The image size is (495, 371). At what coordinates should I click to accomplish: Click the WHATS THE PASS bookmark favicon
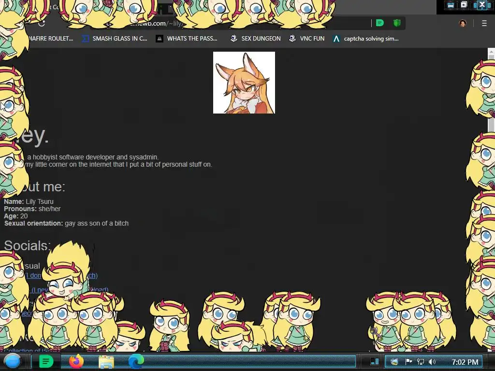tap(160, 39)
